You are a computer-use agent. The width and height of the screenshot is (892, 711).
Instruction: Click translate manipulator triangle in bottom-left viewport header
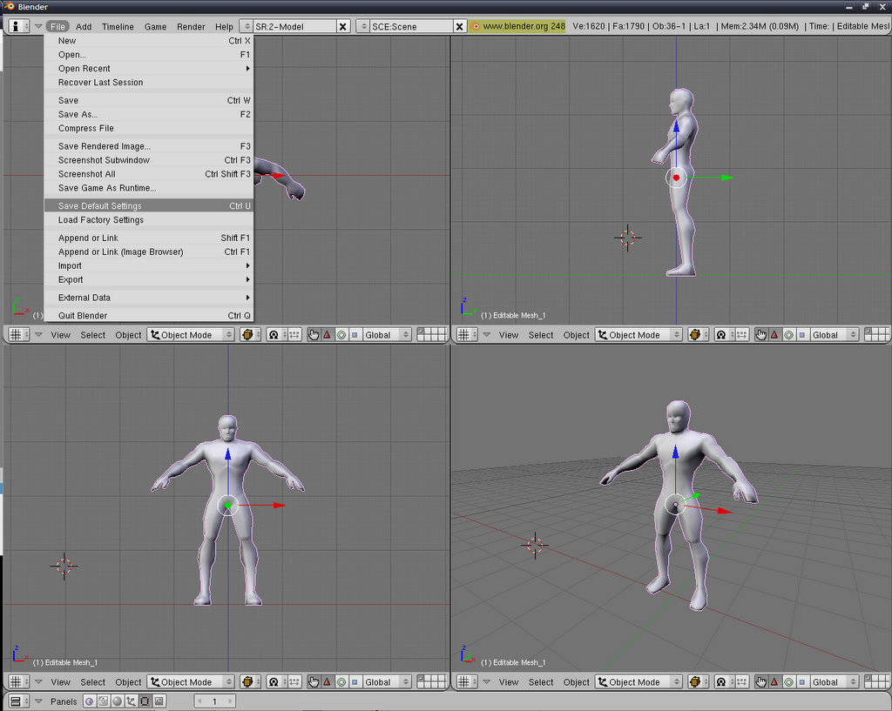(328, 682)
